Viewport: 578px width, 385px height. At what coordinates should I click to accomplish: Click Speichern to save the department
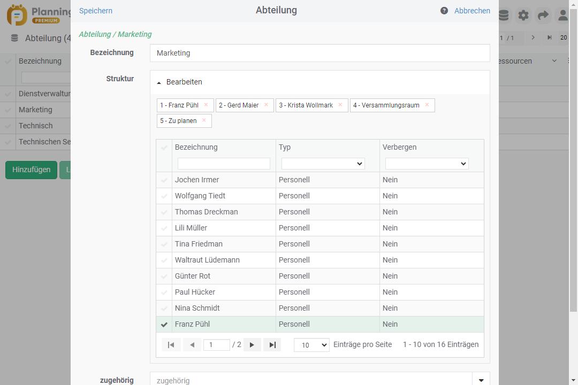(96, 11)
